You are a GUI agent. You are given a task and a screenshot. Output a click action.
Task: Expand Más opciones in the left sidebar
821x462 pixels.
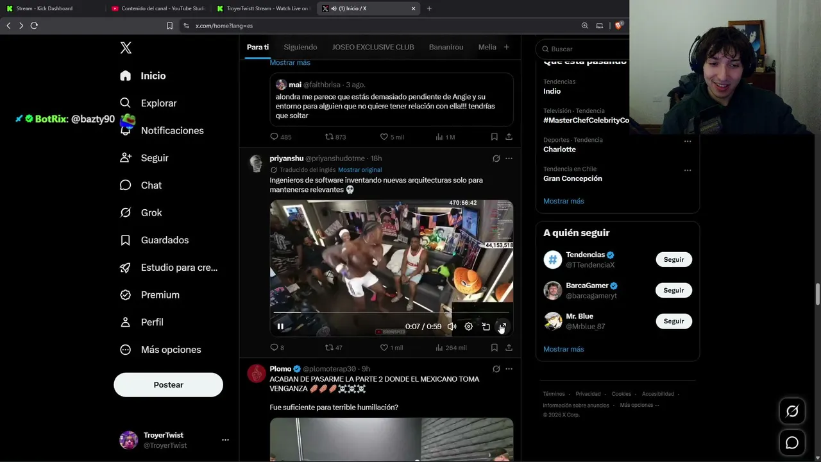point(160,350)
